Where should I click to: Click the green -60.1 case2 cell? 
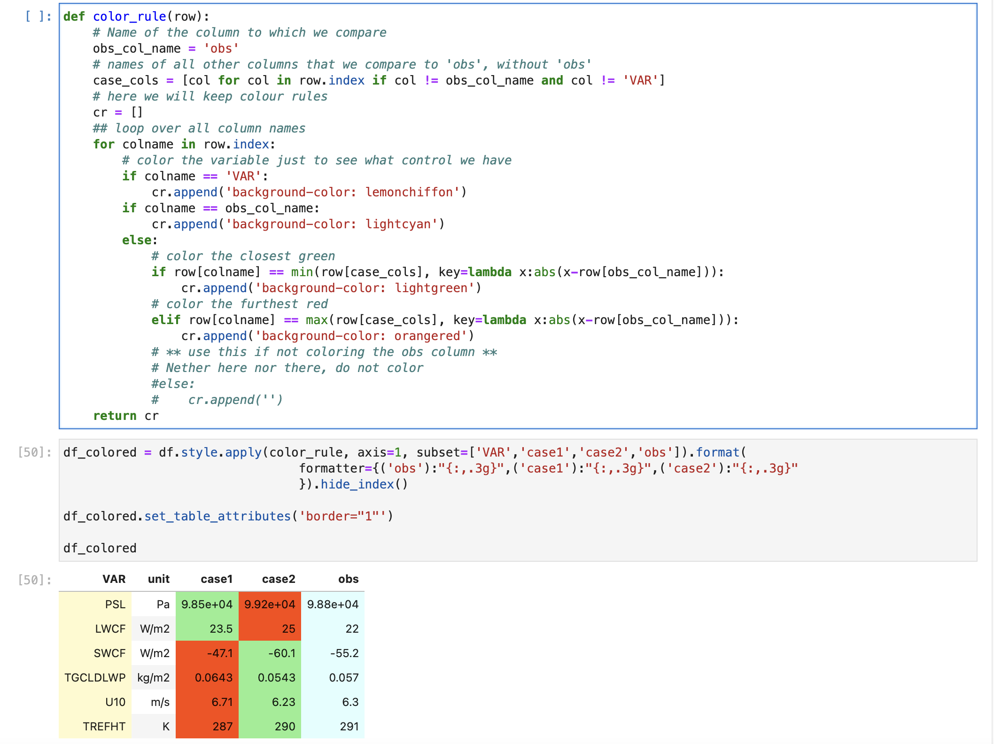pyautogui.click(x=270, y=653)
